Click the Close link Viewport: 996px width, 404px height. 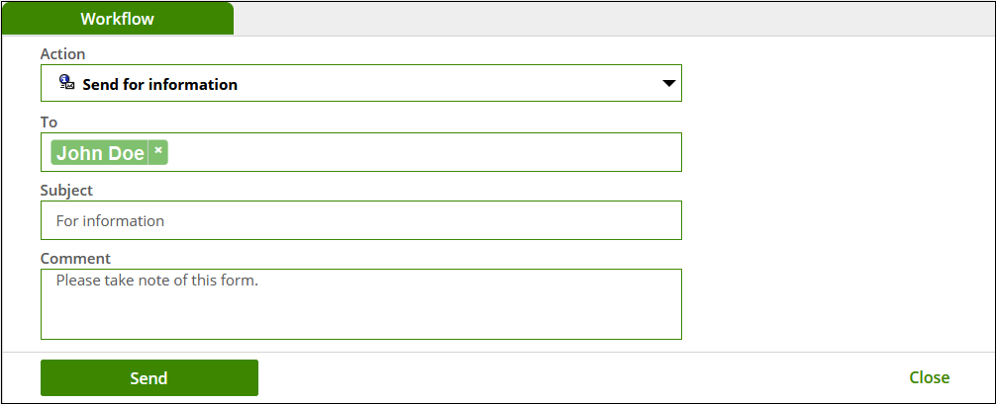click(930, 377)
